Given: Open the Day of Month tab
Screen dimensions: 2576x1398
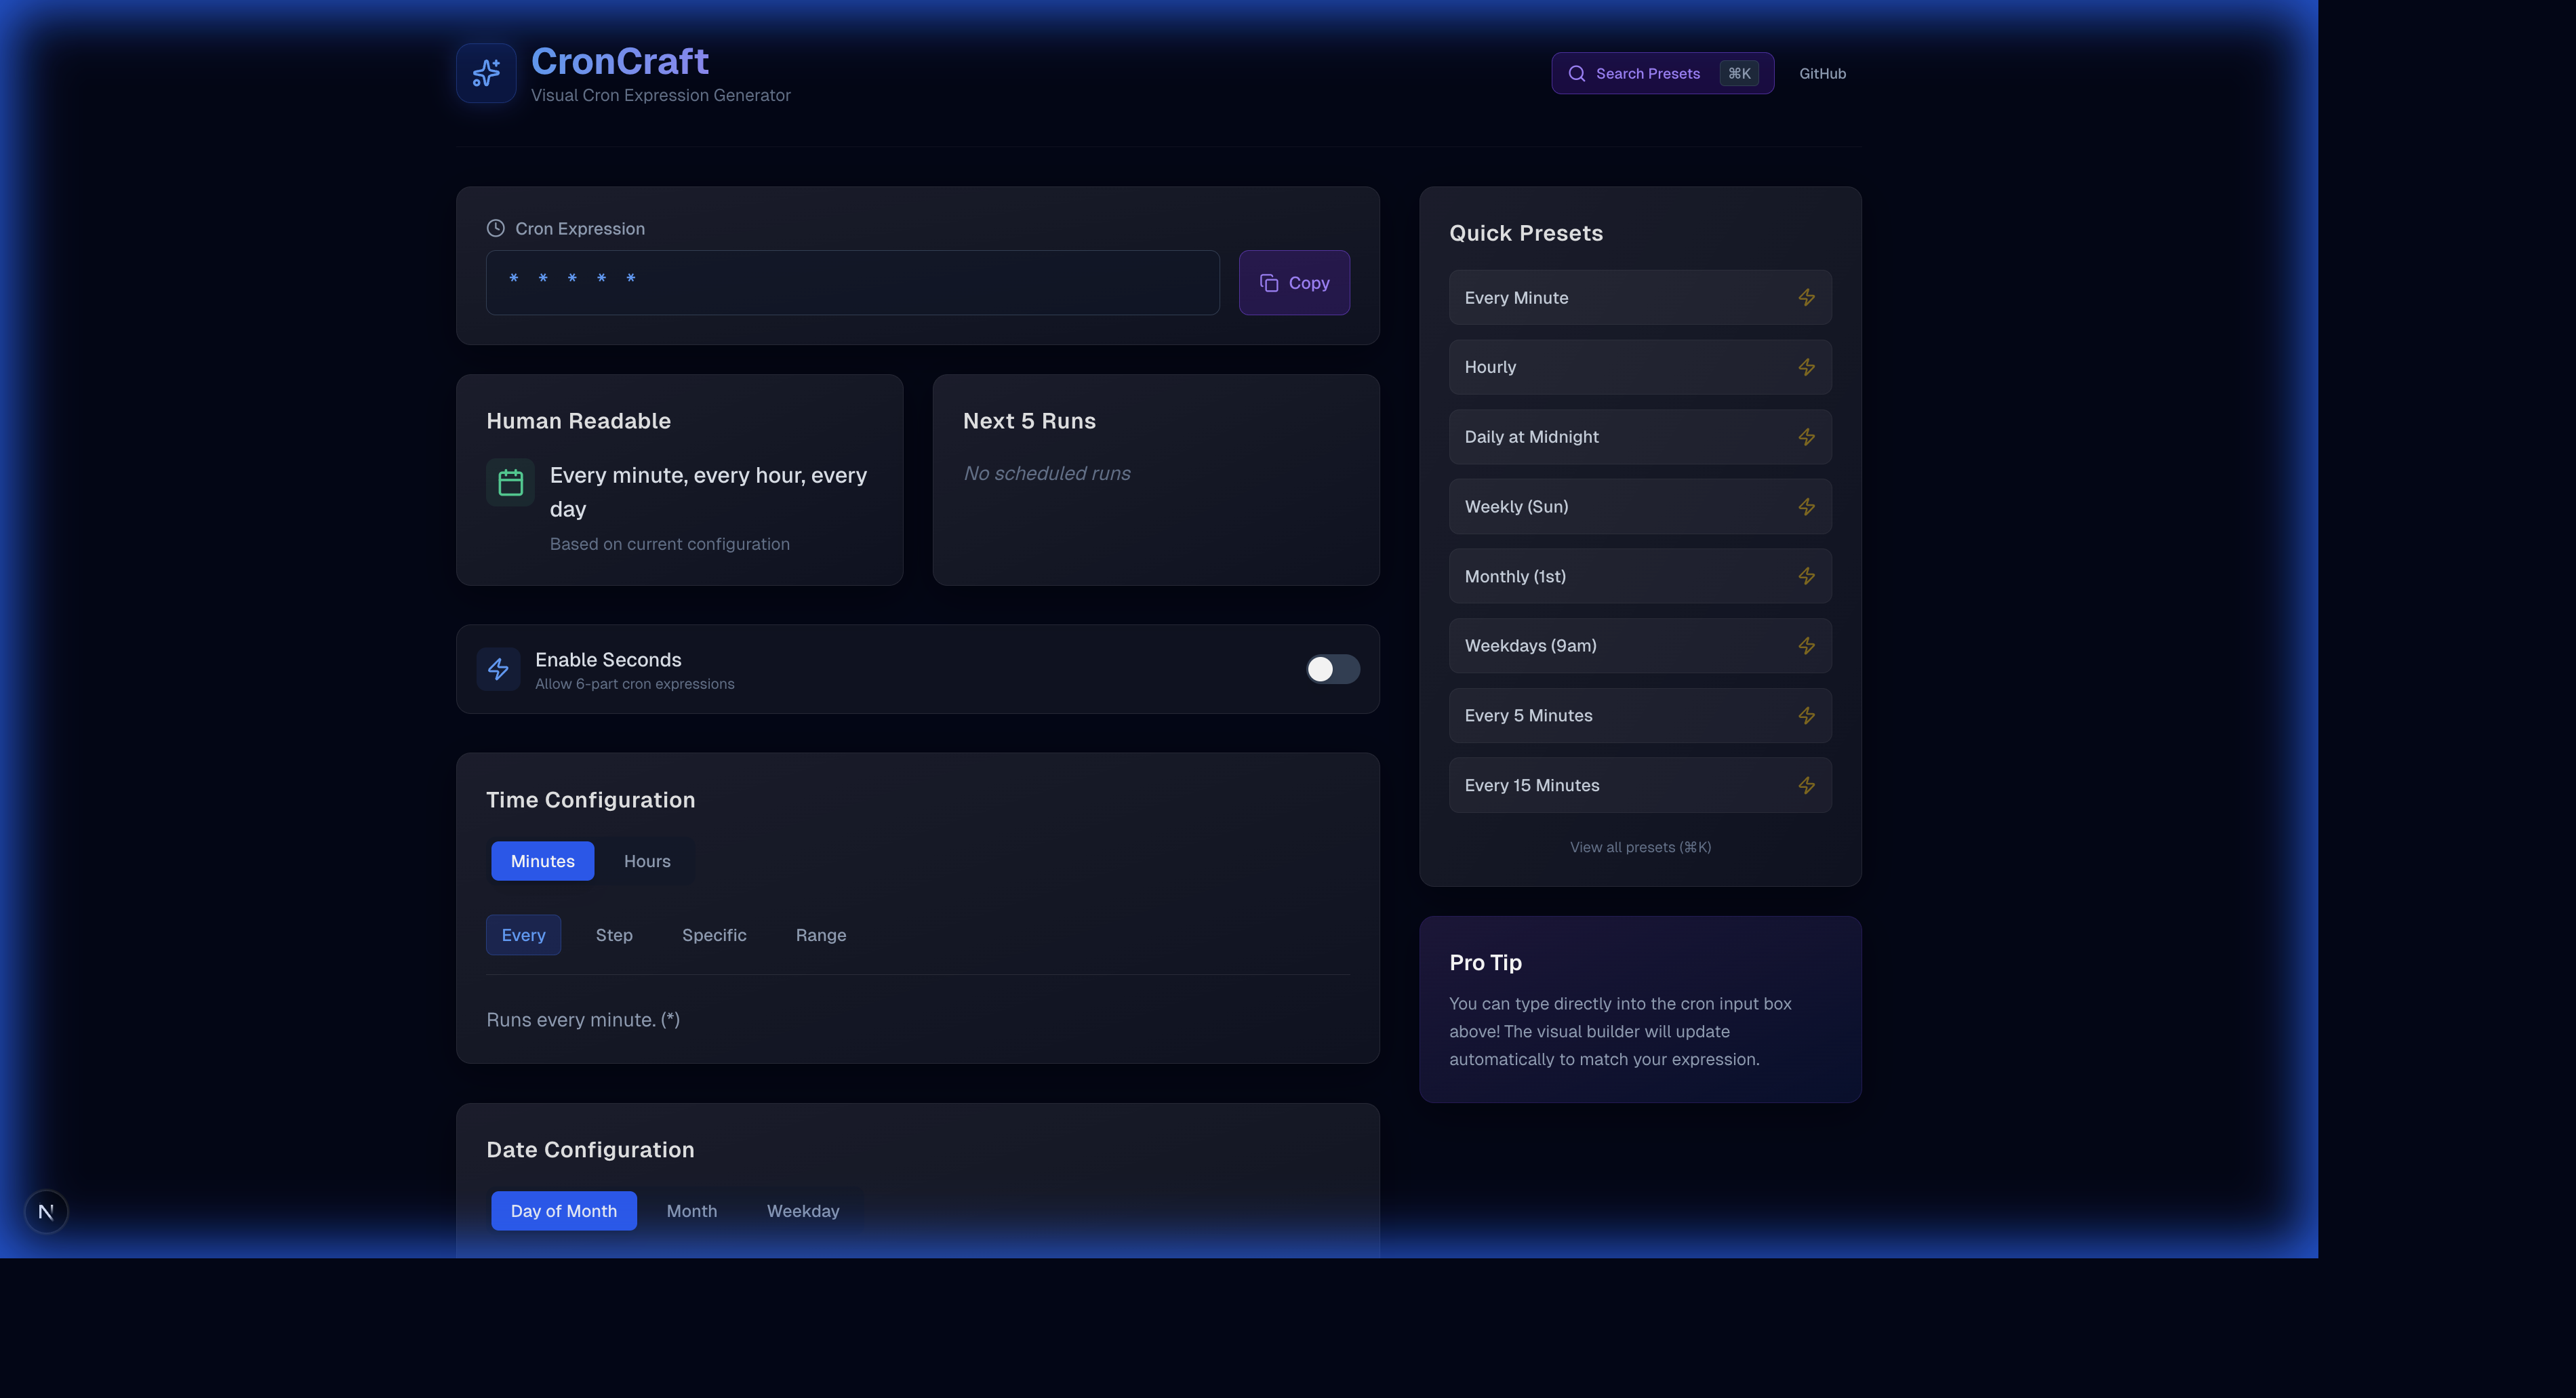Looking at the screenshot, I should point(564,1211).
